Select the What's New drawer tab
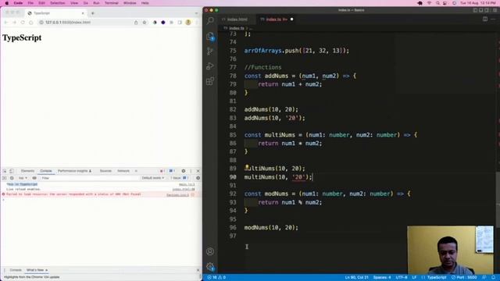The height and width of the screenshot is (281, 500). (35, 270)
